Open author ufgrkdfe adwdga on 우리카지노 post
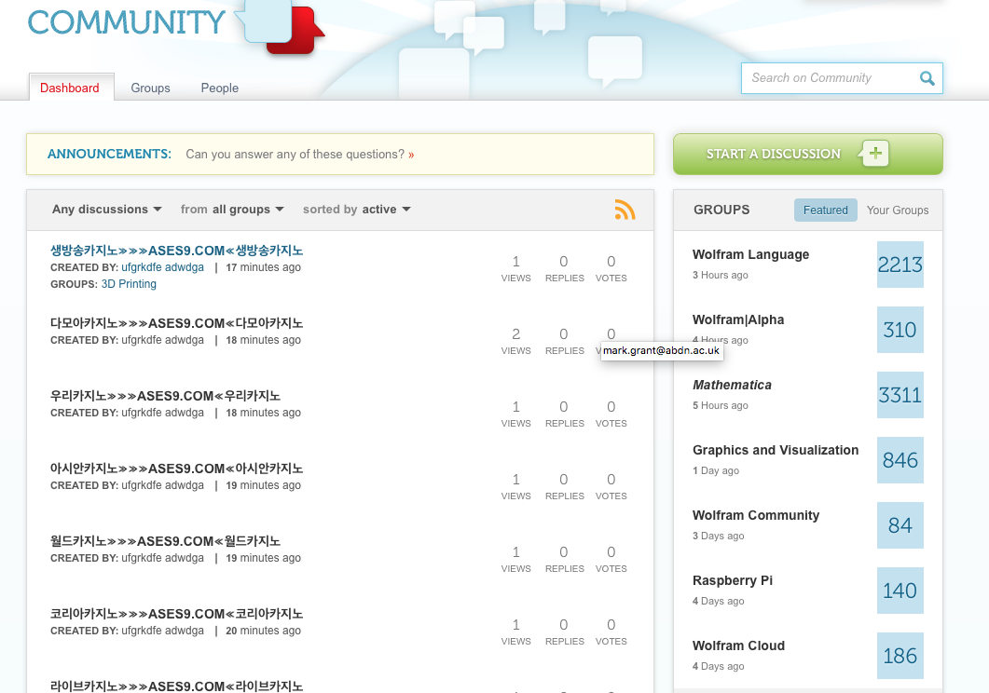The width and height of the screenshot is (989, 693). [x=163, y=413]
